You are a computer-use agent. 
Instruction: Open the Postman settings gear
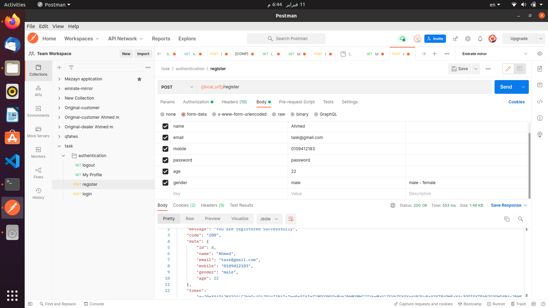[468, 39]
